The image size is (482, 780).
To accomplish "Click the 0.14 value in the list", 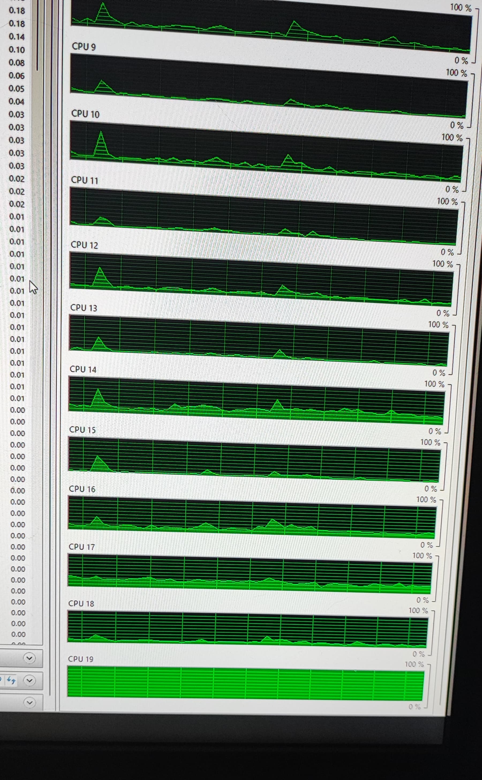I will pos(17,37).
